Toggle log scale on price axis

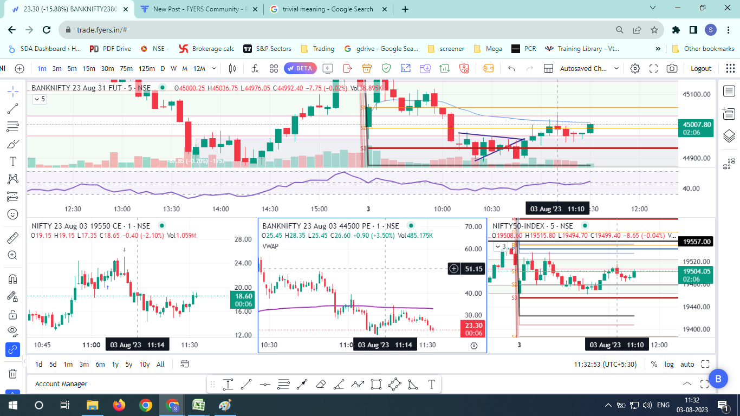pos(669,365)
